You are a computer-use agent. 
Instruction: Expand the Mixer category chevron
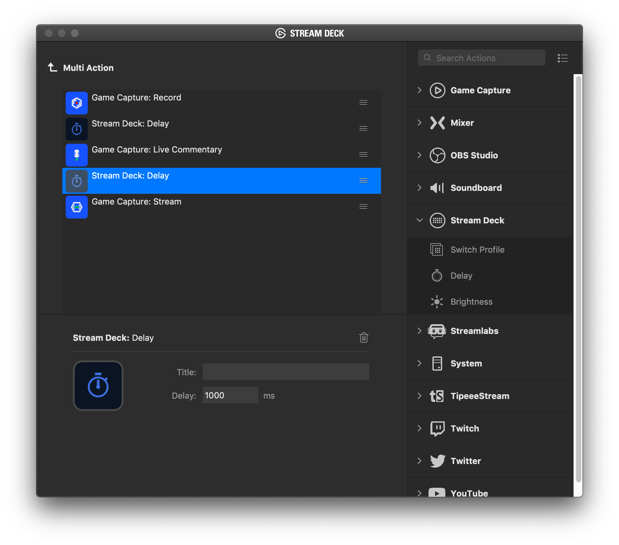(419, 123)
